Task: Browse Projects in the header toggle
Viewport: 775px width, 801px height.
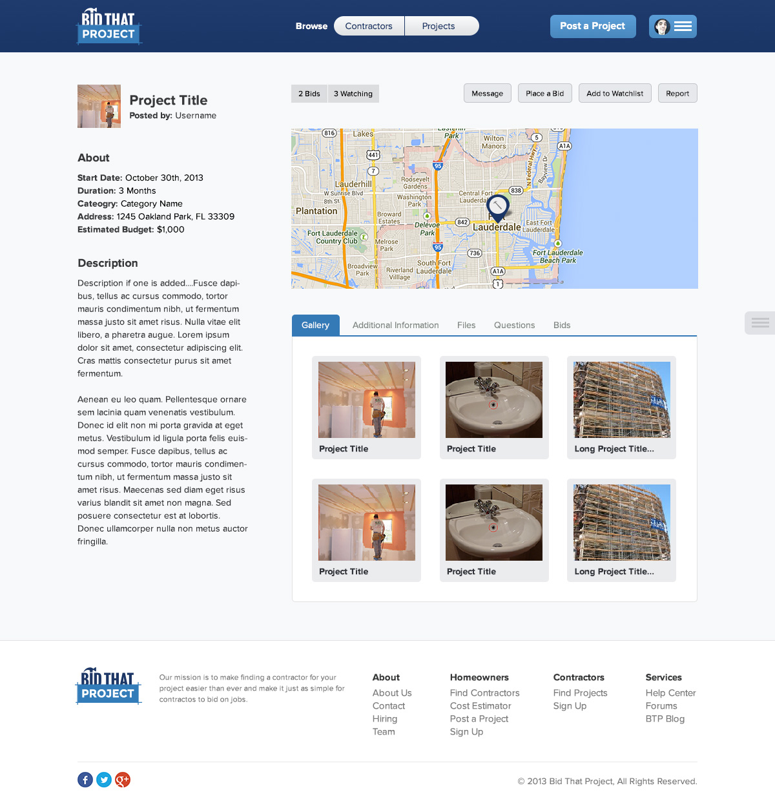Action: 442,26
